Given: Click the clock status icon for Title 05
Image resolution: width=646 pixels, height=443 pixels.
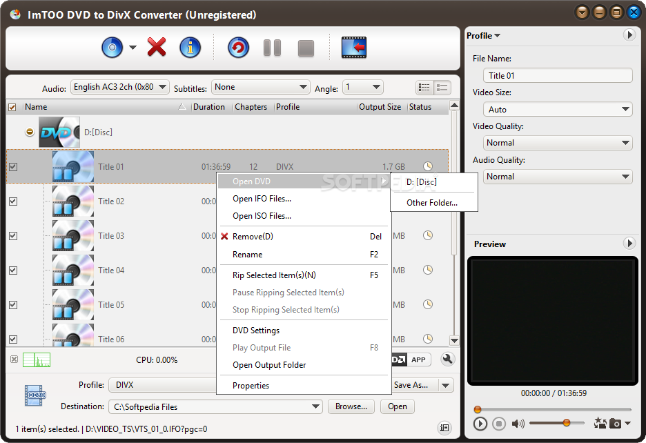Looking at the screenshot, I should coord(428,304).
